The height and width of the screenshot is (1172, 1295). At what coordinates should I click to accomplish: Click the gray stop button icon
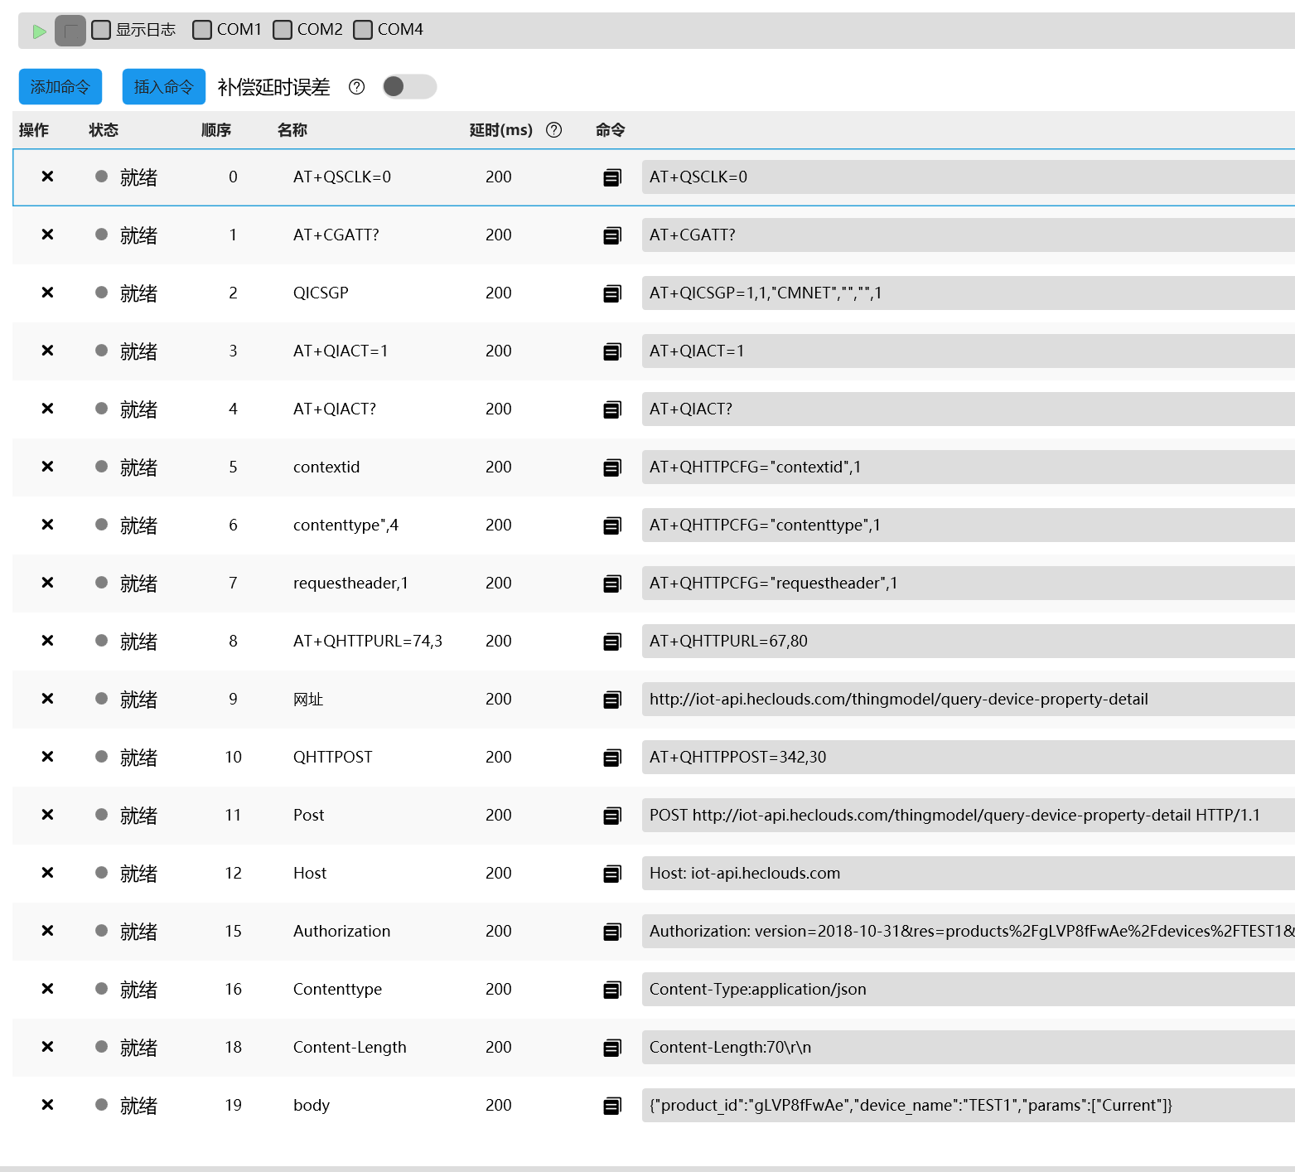click(70, 31)
